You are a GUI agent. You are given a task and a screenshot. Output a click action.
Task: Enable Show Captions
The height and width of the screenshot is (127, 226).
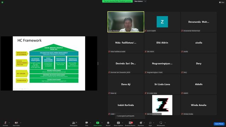(118, 123)
